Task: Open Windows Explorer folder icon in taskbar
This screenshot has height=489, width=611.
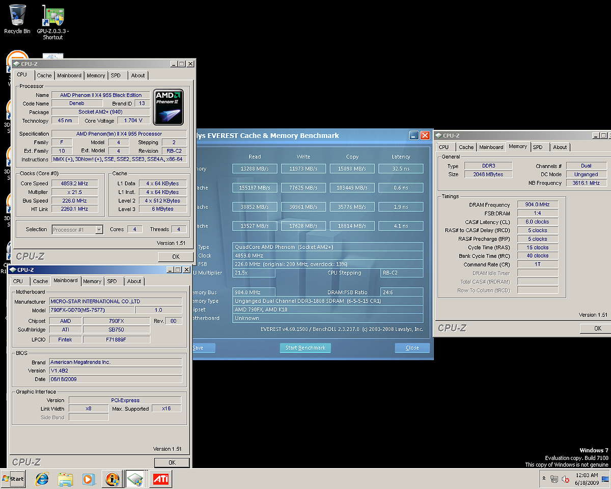Action: (x=65, y=479)
